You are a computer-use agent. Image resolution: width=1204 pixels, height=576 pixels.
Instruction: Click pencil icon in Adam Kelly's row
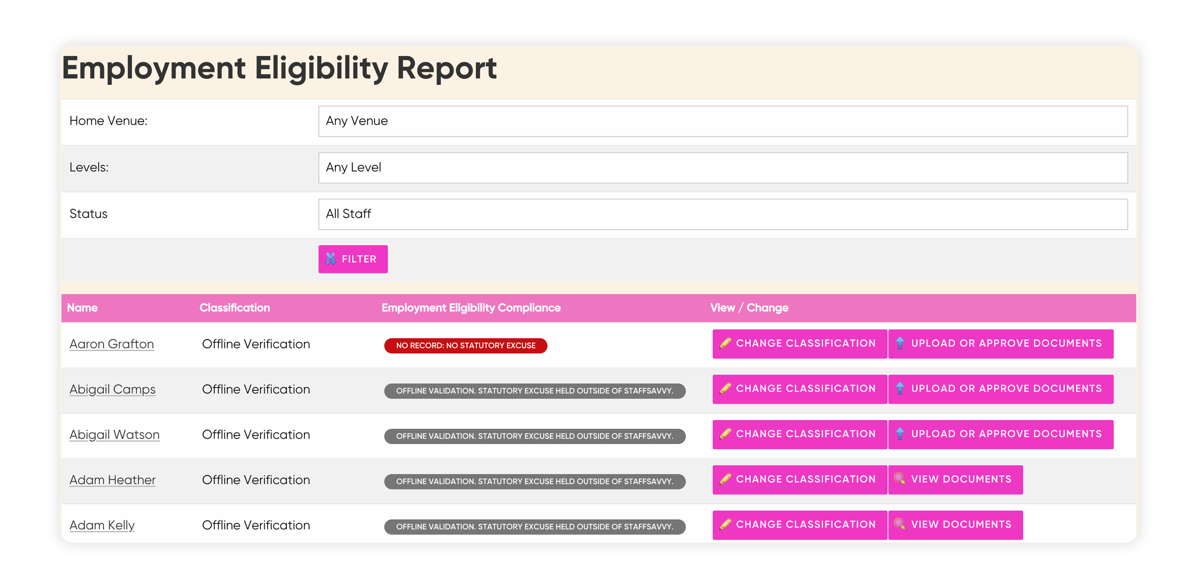coord(725,524)
